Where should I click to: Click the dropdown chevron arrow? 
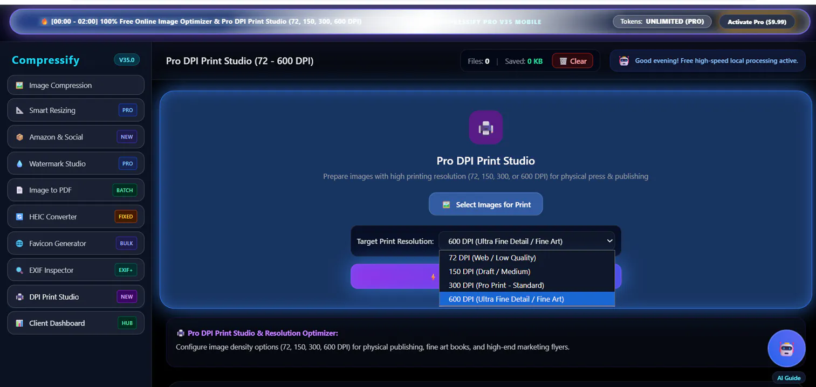pyautogui.click(x=609, y=241)
